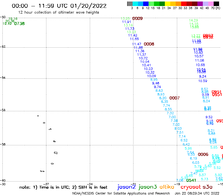Click wave height value 11.73
Screen dimensions: 223x196
coord(130,29)
